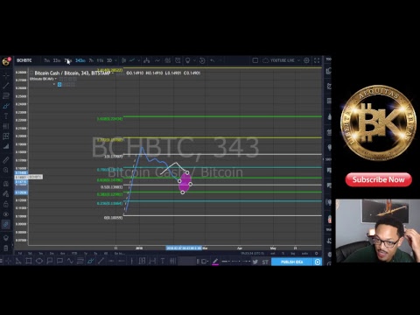
Task: Select the highlighted 343m interval
Action: [80, 60]
